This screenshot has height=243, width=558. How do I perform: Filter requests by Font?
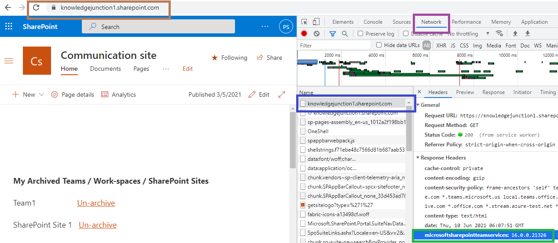(511, 45)
